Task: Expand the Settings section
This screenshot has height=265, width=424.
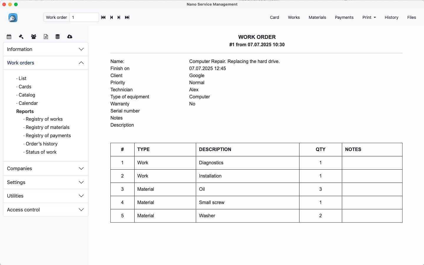Action: point(46,182)
